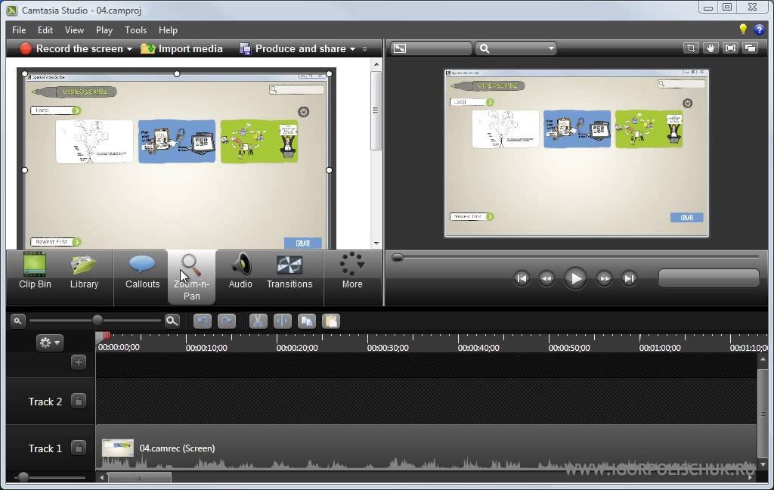Jump to next clip
The height and width of the screenshot is (490, 774).
pos(629,278)
